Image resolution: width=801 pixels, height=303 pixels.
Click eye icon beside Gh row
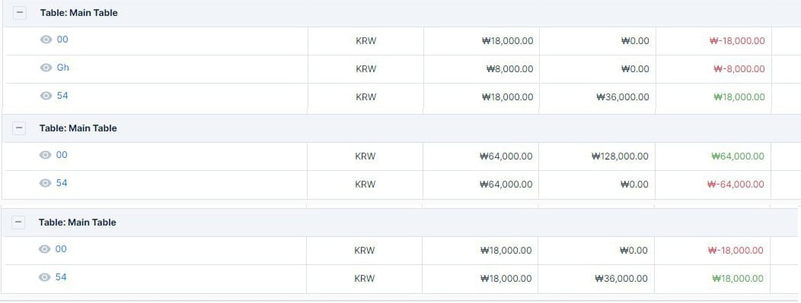[46, 68]
